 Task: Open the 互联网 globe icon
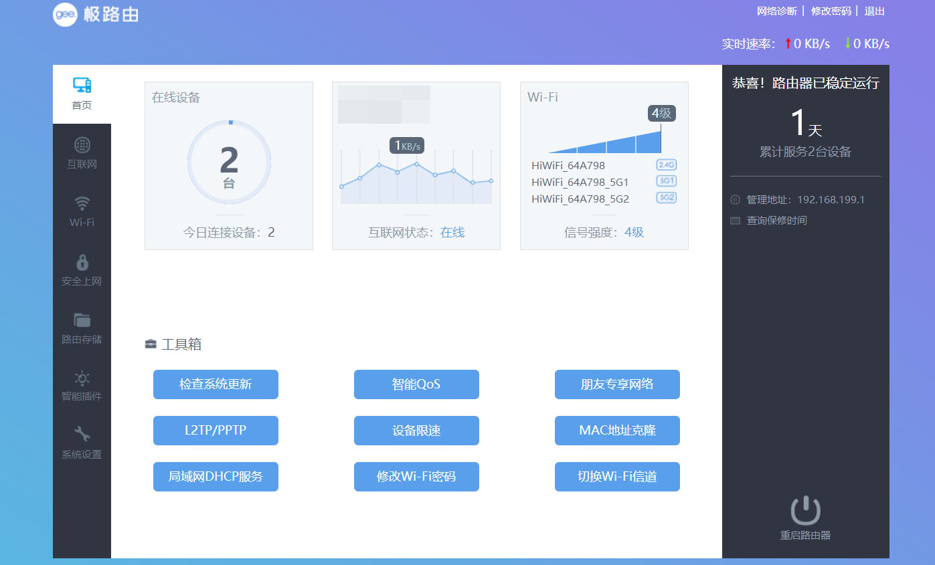tap(82, 145)
